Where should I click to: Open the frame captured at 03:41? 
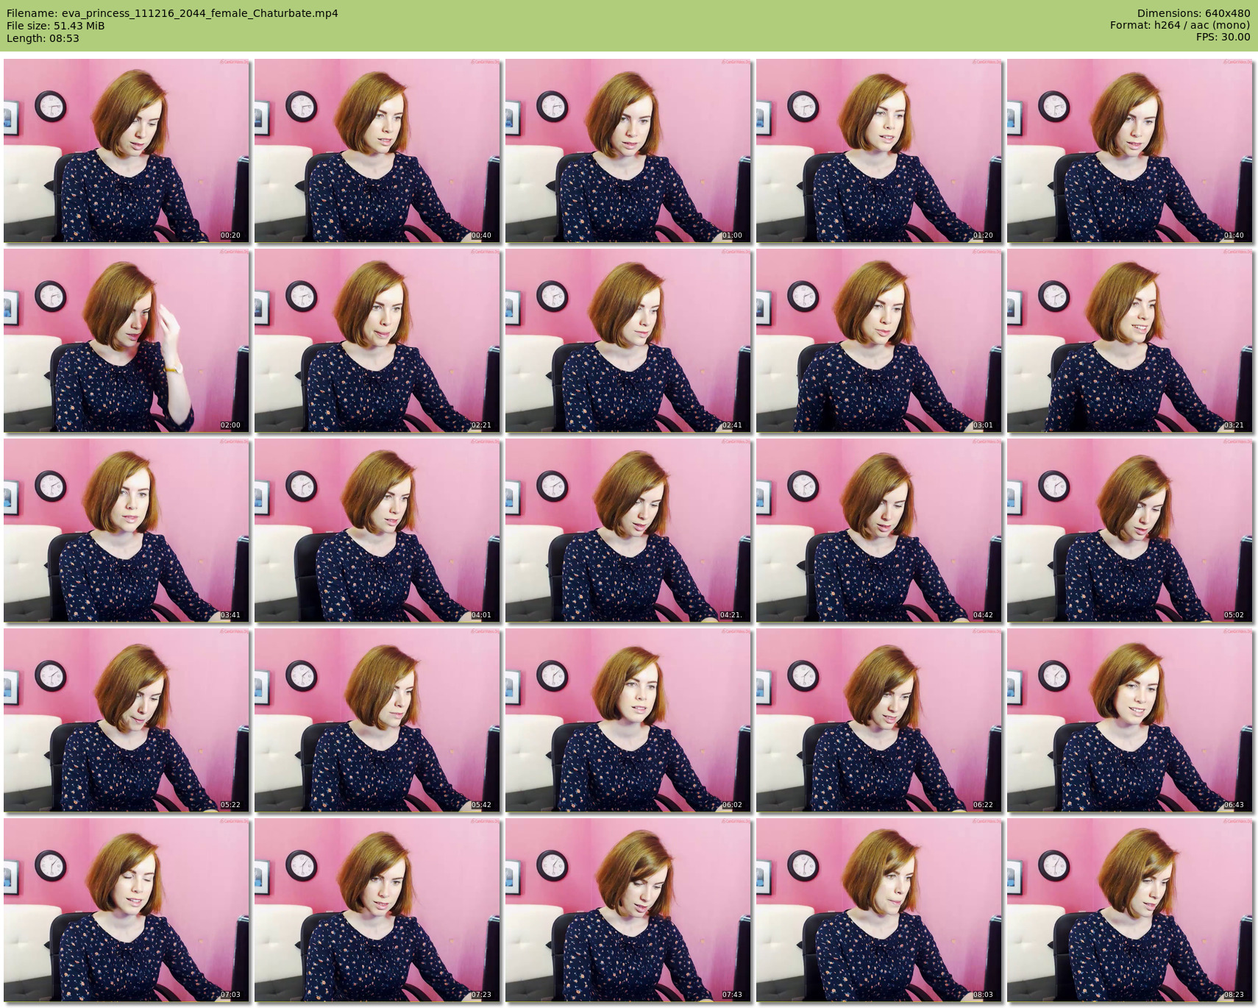tap(127, 530)
